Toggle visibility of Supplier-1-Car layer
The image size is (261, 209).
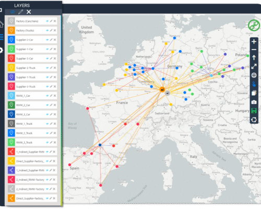[47, 49]
